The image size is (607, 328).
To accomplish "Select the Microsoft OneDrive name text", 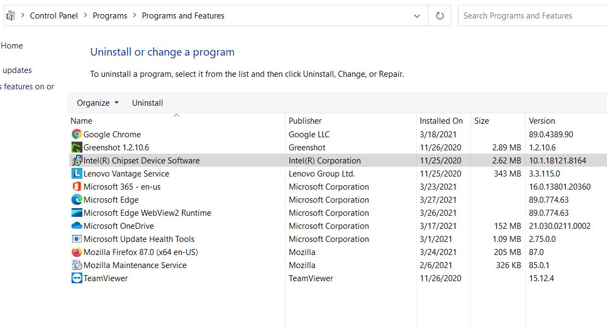I will [119, 226].
